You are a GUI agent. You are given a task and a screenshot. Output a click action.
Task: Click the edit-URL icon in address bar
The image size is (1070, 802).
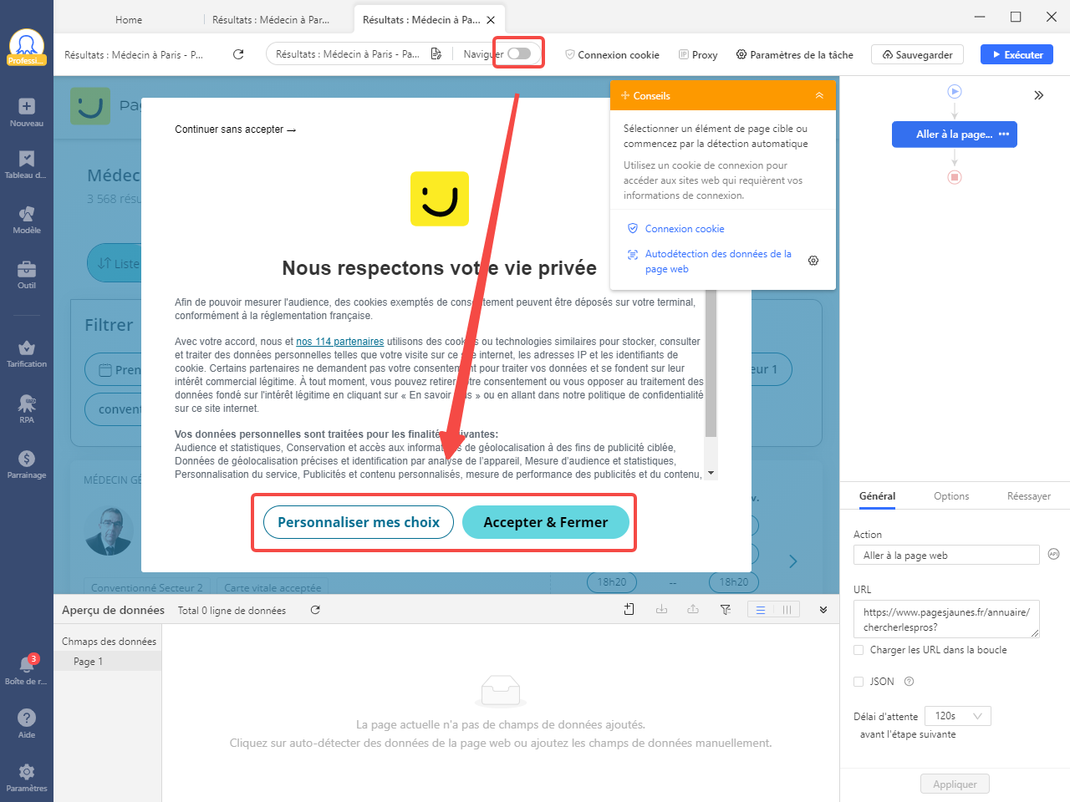coord(436,54)
